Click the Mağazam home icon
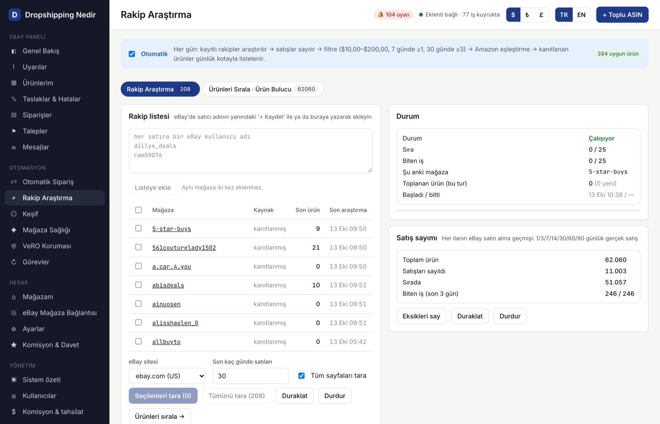This screenshot has height=424, width=660. [14, 297]
